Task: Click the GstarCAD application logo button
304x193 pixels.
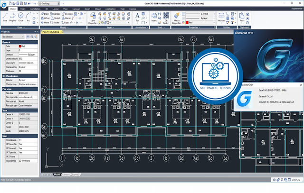Action: click(4, 5)
